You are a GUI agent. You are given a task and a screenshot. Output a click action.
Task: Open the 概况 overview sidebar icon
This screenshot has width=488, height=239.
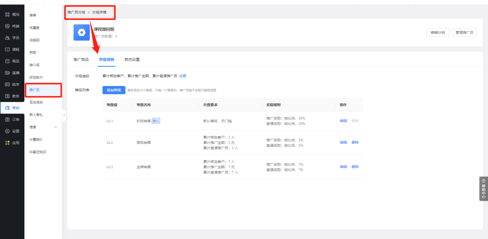7,14
